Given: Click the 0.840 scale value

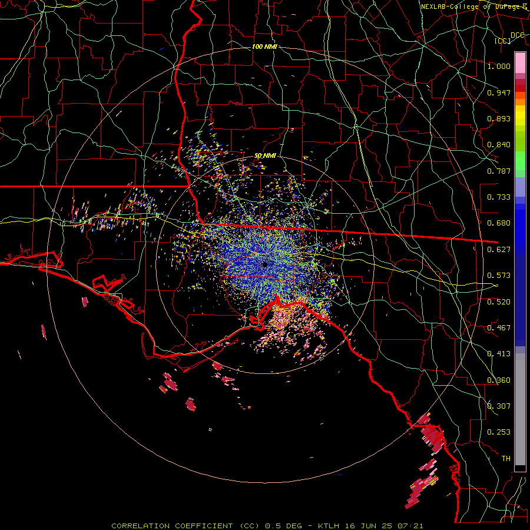Looking at the screenshot, I should point(499,145).
